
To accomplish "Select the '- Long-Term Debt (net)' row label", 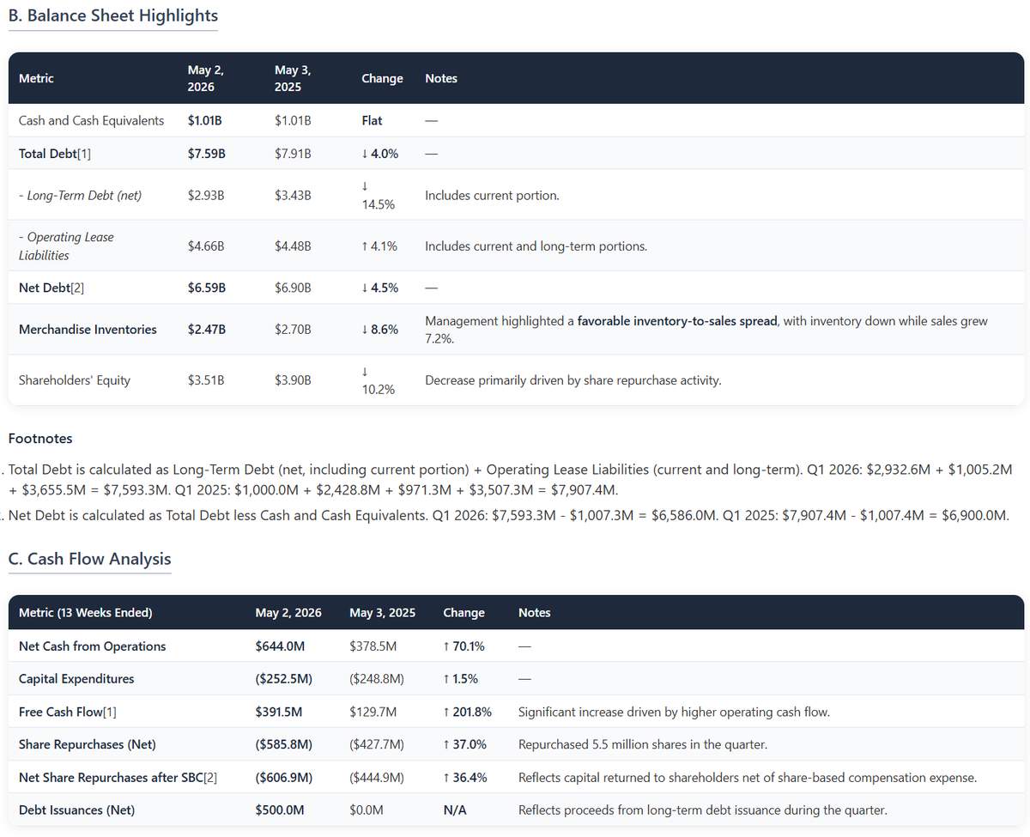I will [80, 195].
